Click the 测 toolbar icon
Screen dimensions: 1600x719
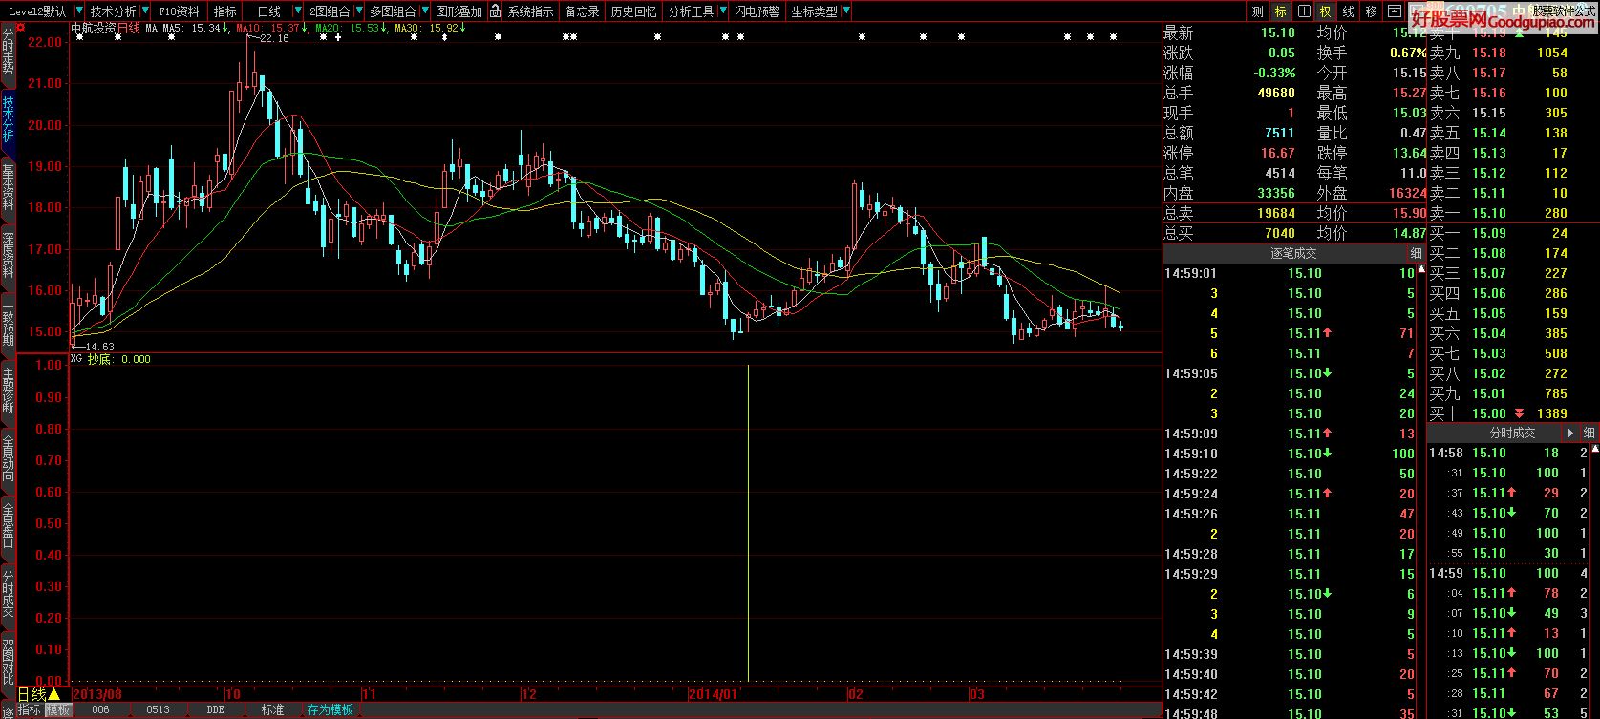1257,11
